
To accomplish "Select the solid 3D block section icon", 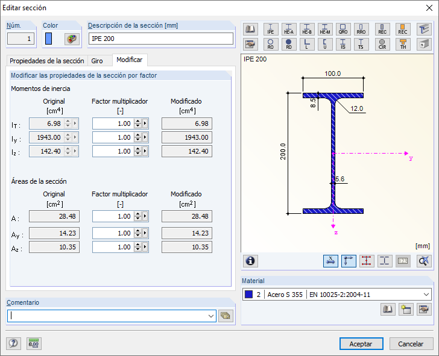I will coord(424,44).
